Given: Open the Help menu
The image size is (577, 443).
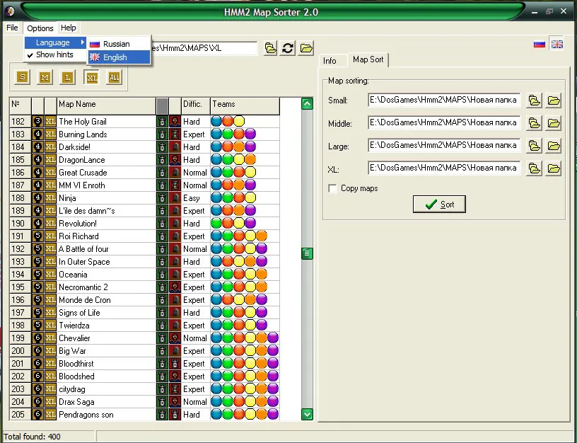Looking at the screenshot, I should coord(69,28).
